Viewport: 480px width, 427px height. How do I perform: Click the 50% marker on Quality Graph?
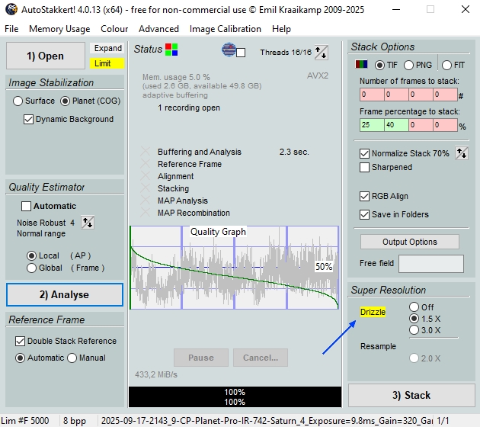pos(324,267)
